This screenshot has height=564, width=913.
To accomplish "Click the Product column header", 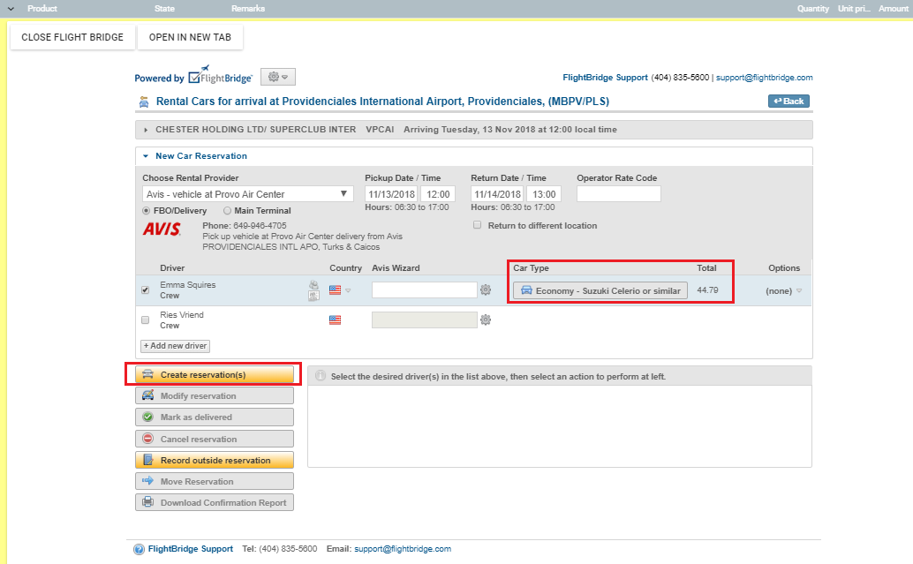I will click(41, 9).
